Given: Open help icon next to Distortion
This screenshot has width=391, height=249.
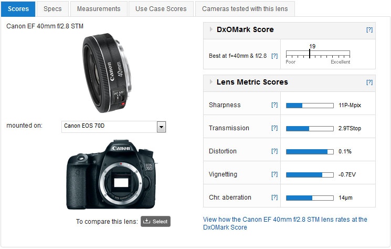Looking at the screenshot, I should tap(274, 151).
